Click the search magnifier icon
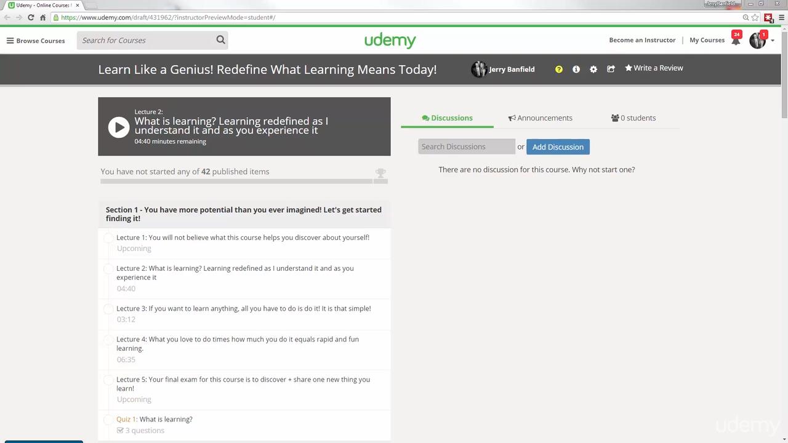 click(220, 40)
